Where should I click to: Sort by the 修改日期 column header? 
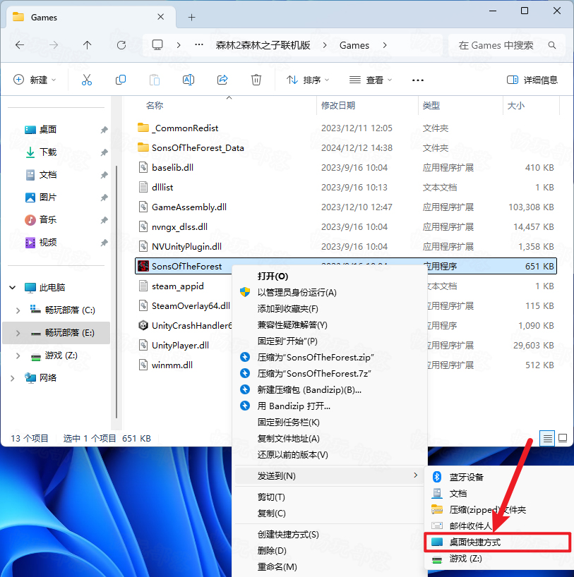coord(338,106)
